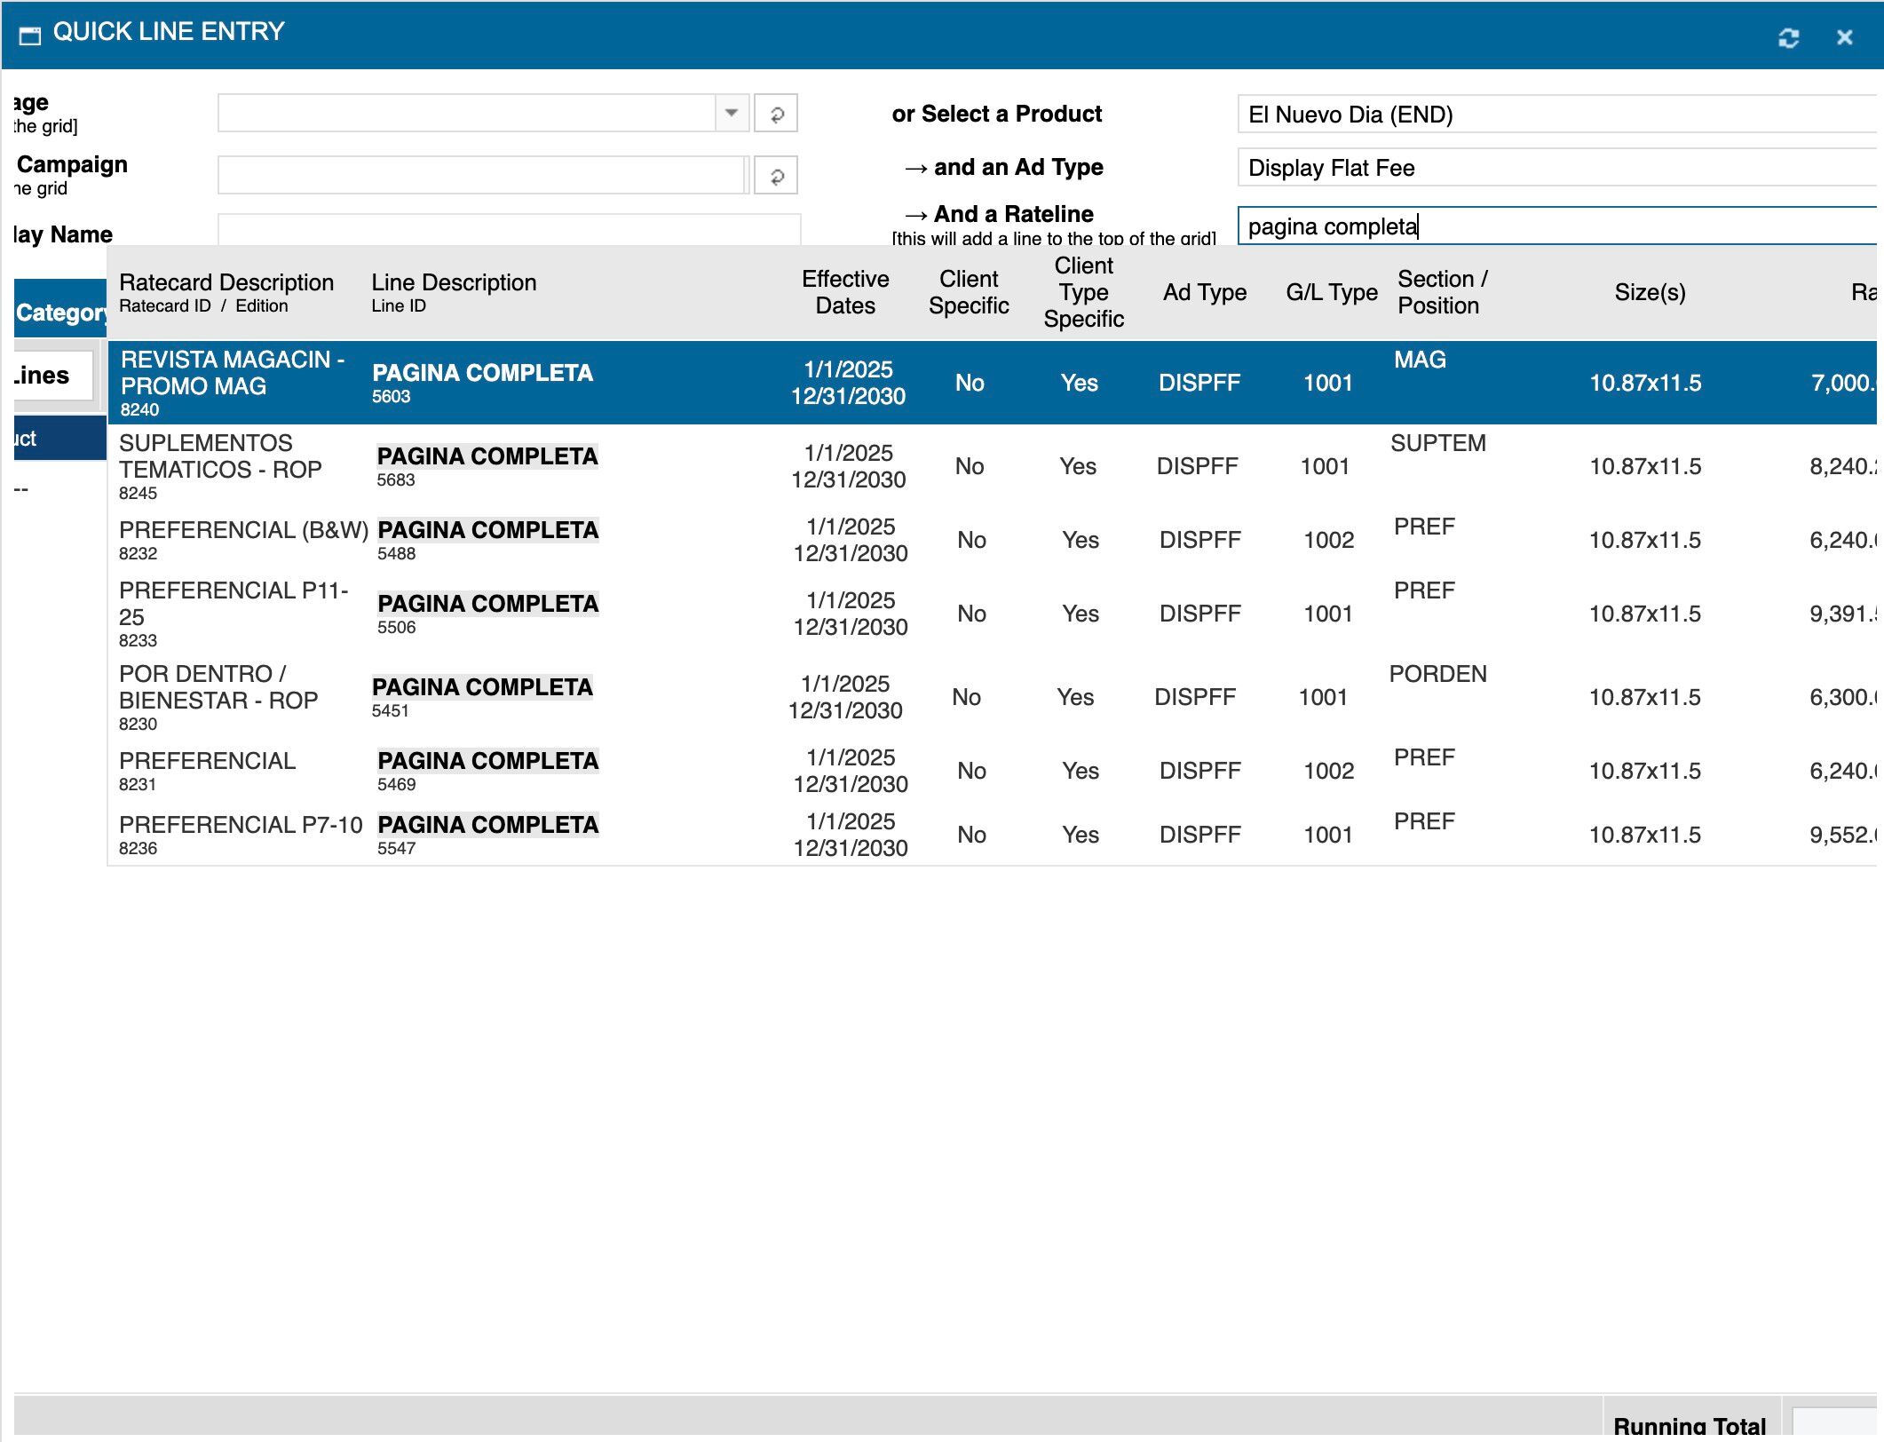Click the Category column header tab

click(x=59, y=312)
